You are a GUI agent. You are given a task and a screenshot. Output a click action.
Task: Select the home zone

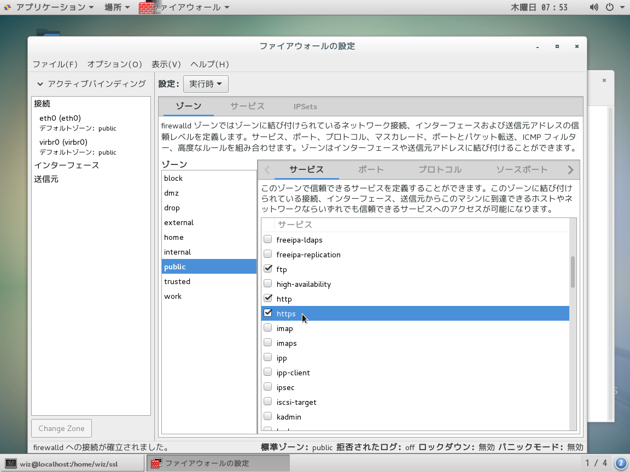[x=209, y=237]
